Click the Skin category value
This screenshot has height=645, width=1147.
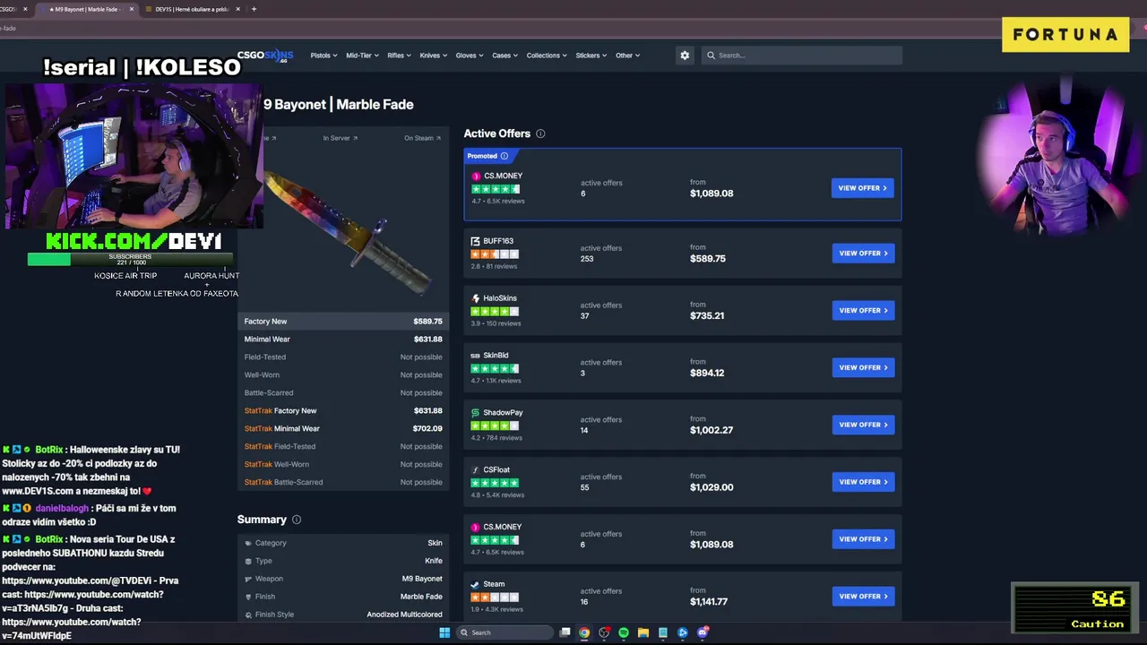(435, 543)
